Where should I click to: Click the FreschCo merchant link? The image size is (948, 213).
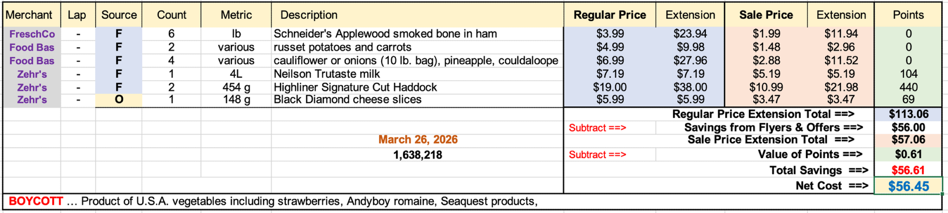click(x=32, y=34)
